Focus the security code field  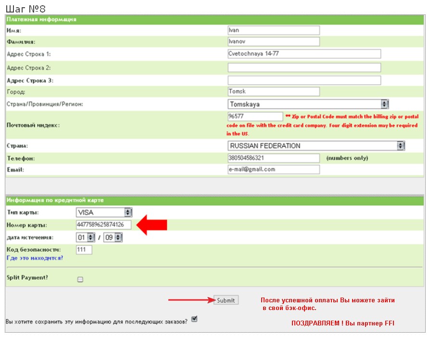(84, 250)
